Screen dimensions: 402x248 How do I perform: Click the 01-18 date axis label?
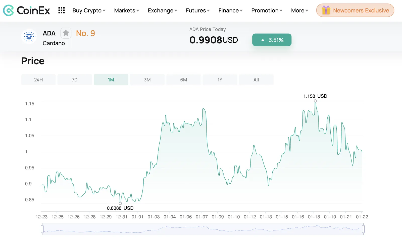point(314,217)
